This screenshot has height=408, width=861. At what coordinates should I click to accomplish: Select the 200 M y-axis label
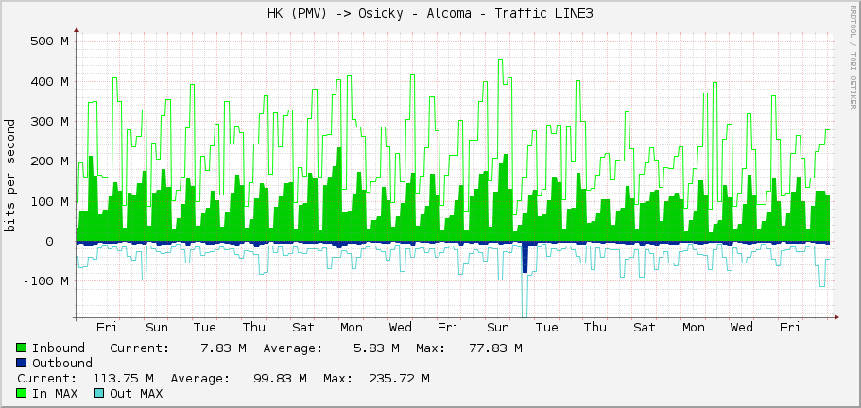tap(49, 161)
